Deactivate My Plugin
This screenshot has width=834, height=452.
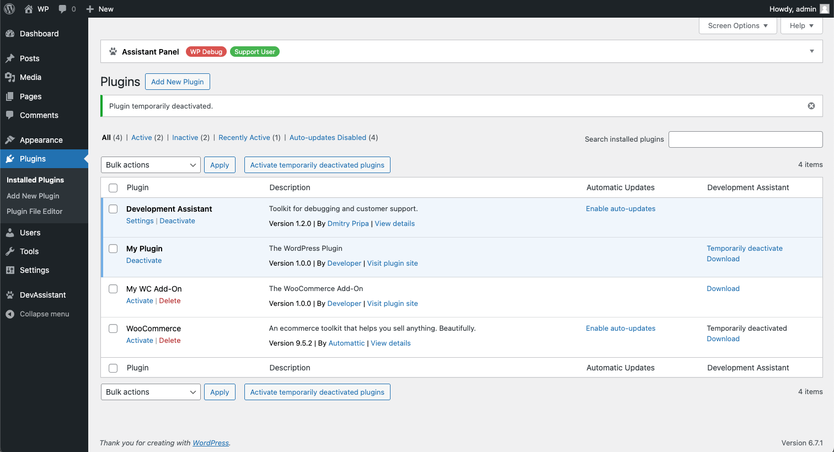144,260
